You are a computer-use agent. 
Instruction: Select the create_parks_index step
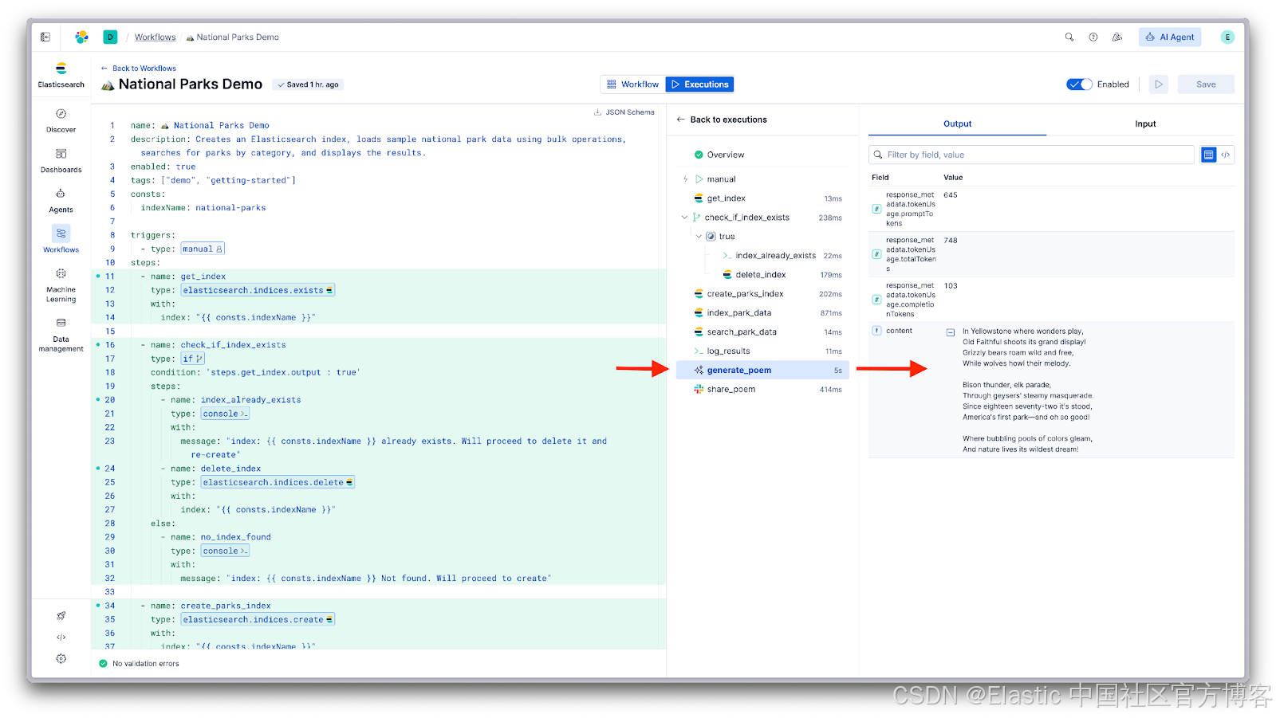[762, 294]
